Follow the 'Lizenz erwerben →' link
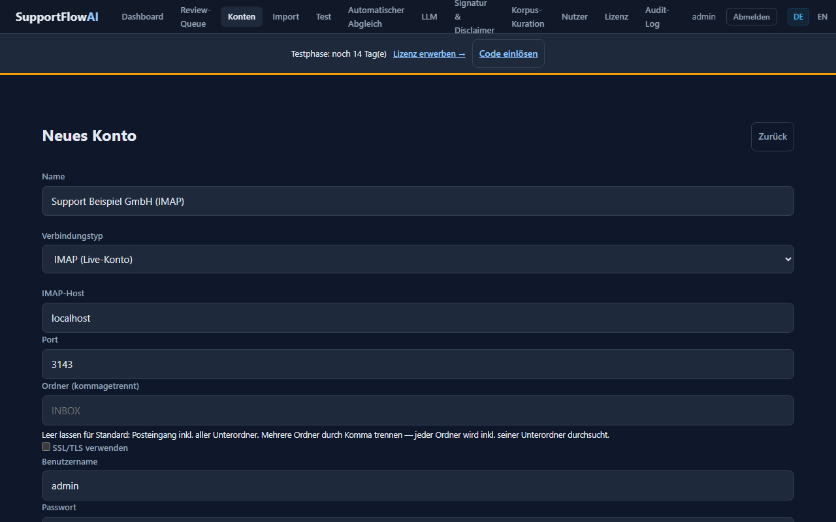836x522 pixels. pyautogui.click(x=429, y=54)
